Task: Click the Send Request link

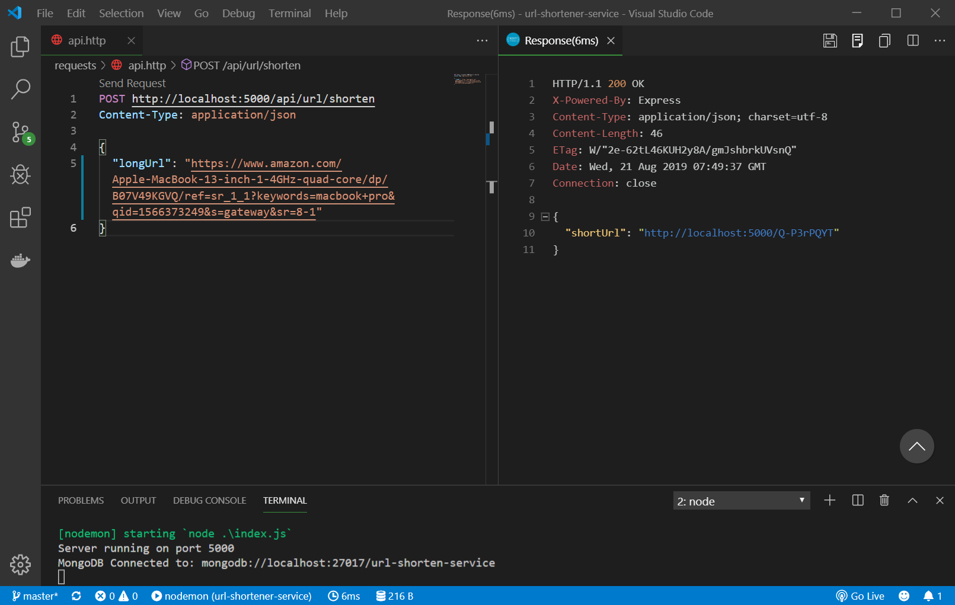Action: pyautogui.click(x=132, y=84)
